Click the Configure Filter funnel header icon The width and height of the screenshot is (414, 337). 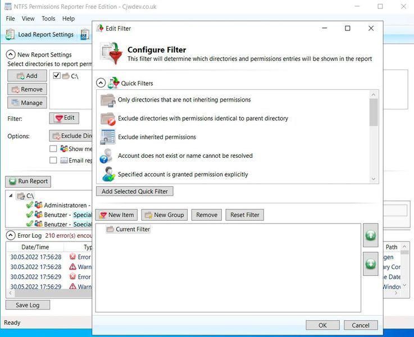coord(111,53)
